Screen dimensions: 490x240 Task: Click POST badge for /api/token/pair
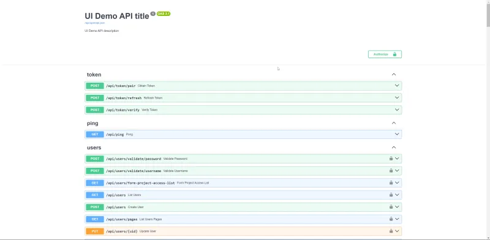pos(95,86)
